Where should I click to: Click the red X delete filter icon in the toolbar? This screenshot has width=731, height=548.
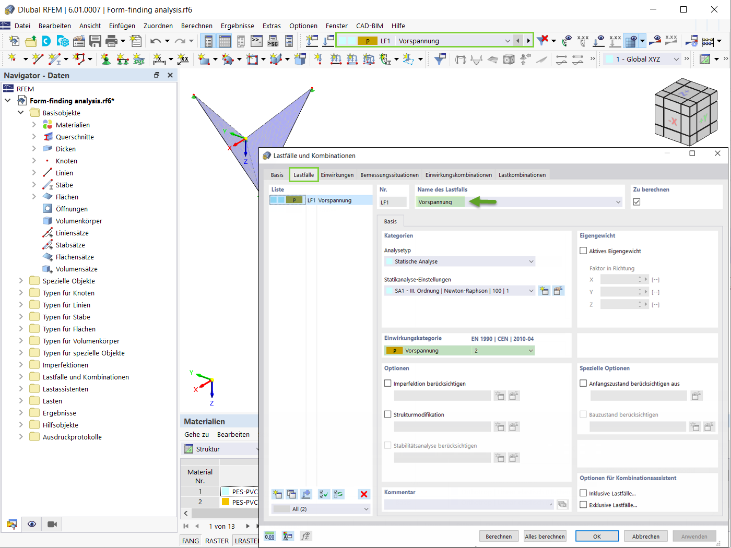point(543,40)
